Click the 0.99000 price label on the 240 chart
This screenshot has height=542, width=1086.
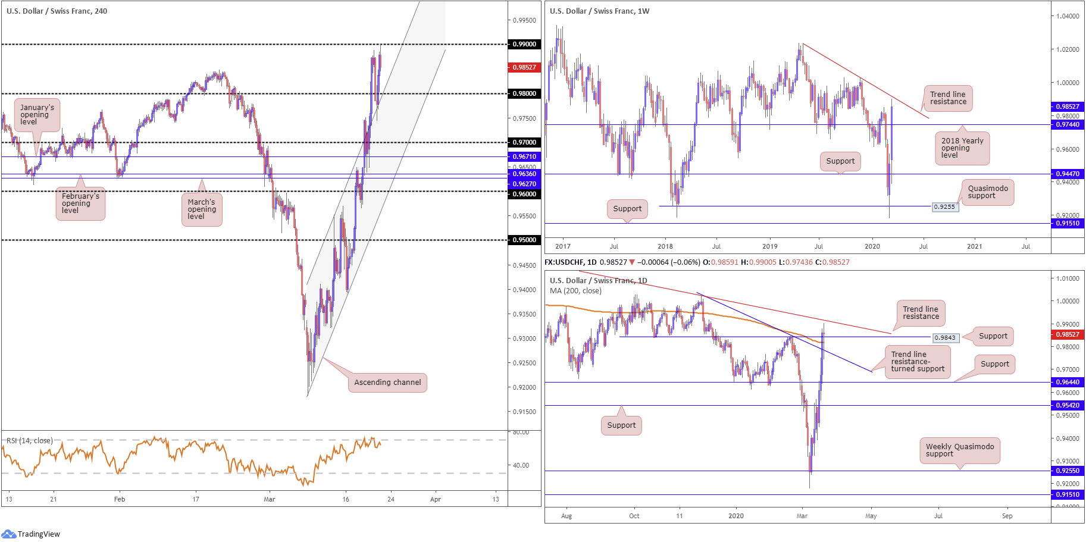point(524,44)
